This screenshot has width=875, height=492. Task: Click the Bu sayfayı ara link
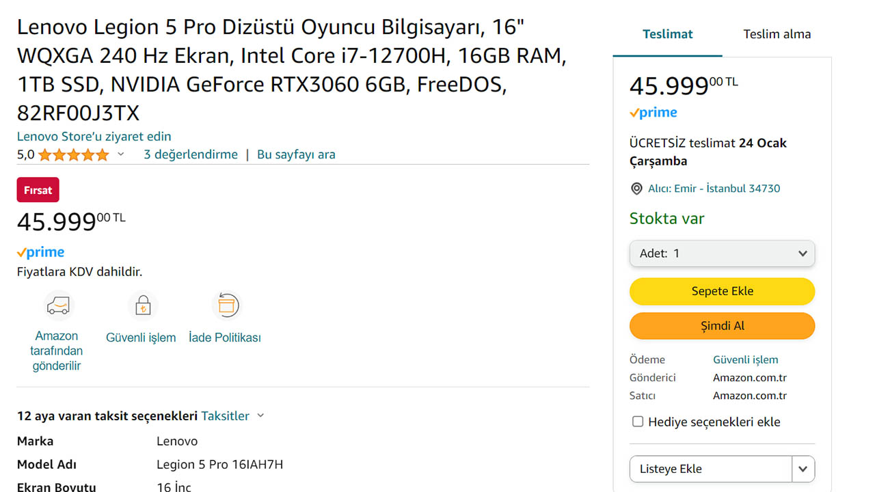click(x=296, y=154)
